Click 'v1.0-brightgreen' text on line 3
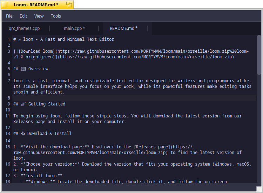Viewport: 263px width, 193px height. point(33,57)
